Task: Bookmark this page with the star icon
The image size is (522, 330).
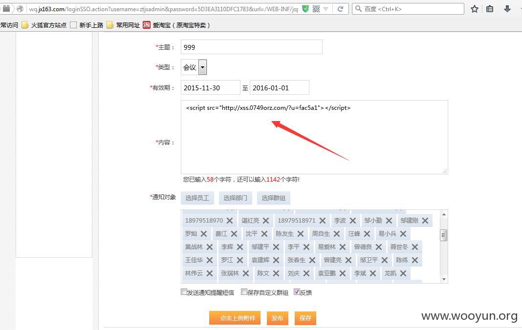Action: coord(475,9)
